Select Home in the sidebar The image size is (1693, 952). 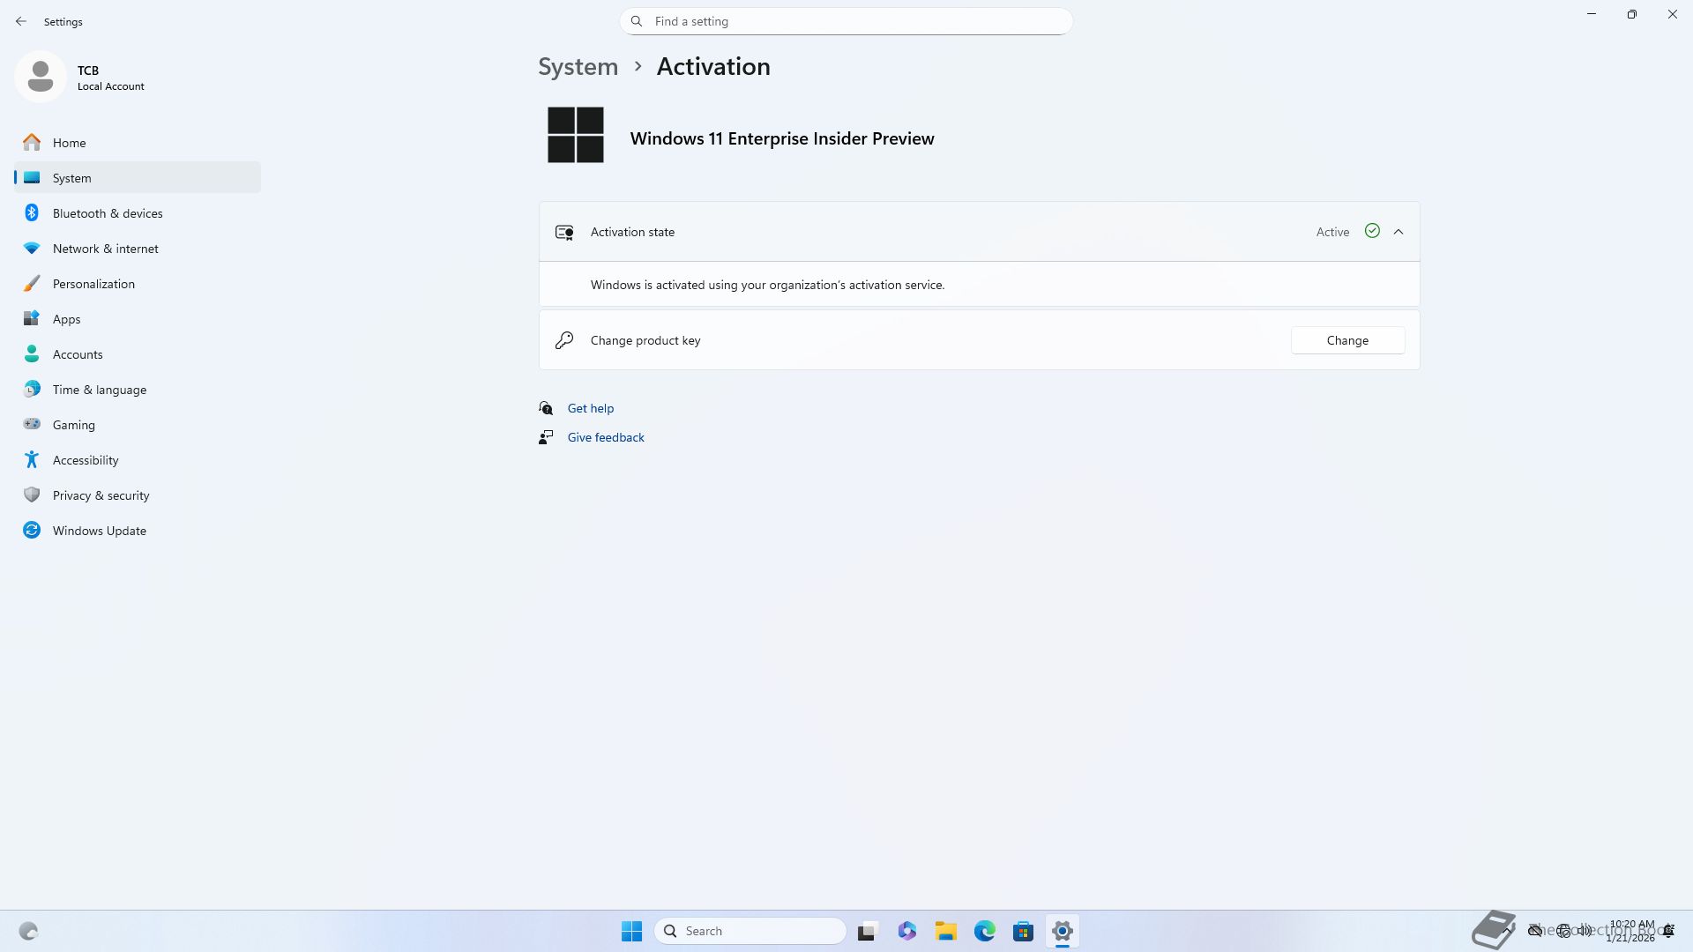pyautogui.click(x=70, y=143)
